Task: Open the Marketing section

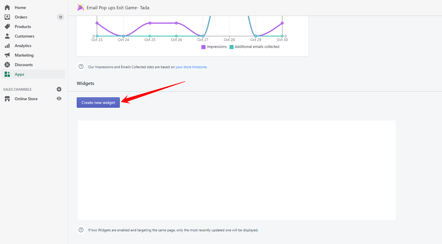Action: [x=33, y=55]
